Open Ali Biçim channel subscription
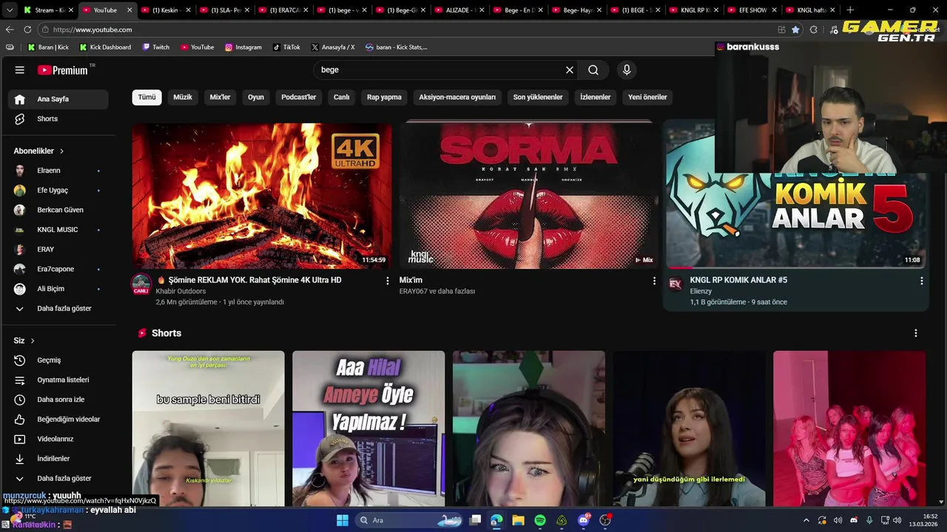This screenshot has height=532, width=947. point(58,289)
